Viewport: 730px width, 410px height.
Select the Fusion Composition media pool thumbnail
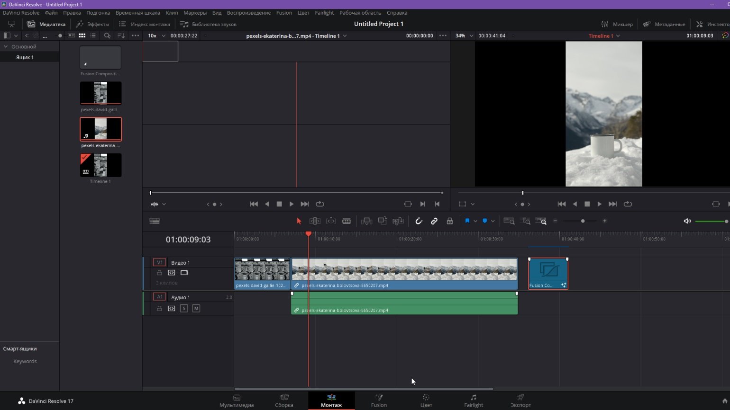tap(100, 57)
